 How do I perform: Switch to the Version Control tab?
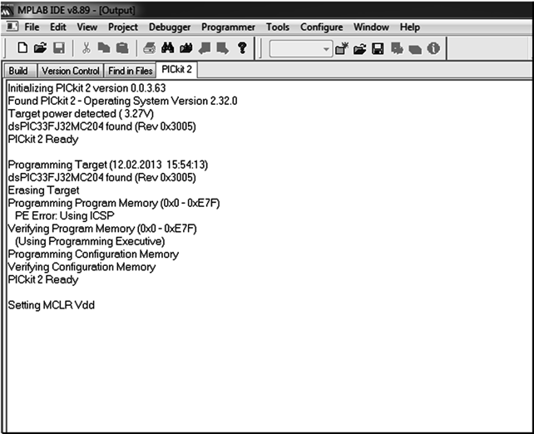[x=71, y=72]
